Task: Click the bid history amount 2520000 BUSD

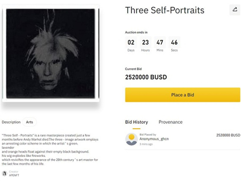Action: point(228,135)
